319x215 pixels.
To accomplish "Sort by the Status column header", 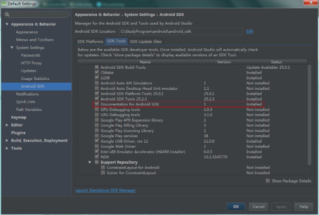I will [x=276, y=62].
